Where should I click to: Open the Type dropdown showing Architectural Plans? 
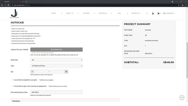tap(56, 66)
